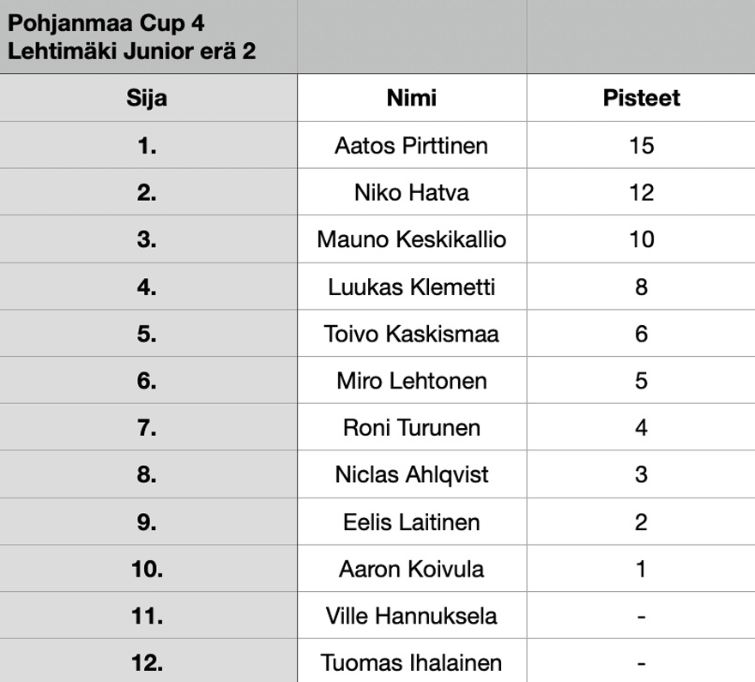Select the Aaron Koivula cell
The width and height of the screenshot is (755, 682).
click(412, 569)
